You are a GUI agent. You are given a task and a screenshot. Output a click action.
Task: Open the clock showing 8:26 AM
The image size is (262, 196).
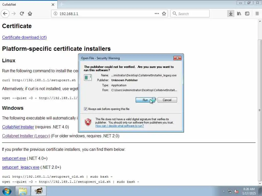[x=249, y=191]
